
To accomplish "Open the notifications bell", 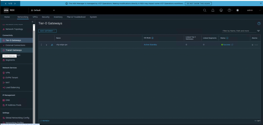I will point(213,10).
